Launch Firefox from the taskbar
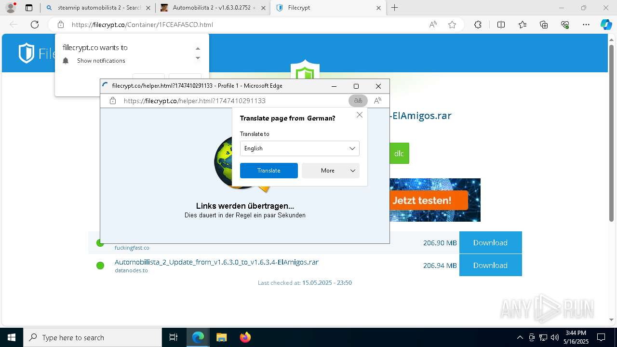The image size is (617, 347). [245, 337]
